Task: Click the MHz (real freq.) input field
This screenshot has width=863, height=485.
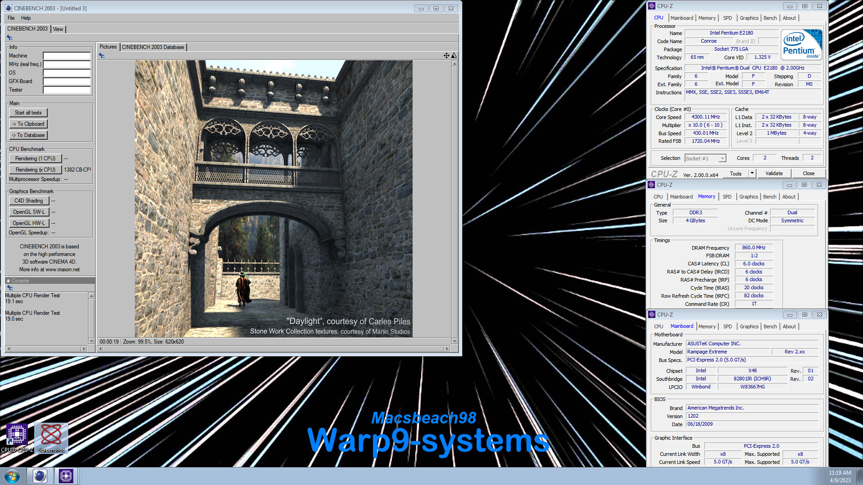Action: (x=67, y=64)
